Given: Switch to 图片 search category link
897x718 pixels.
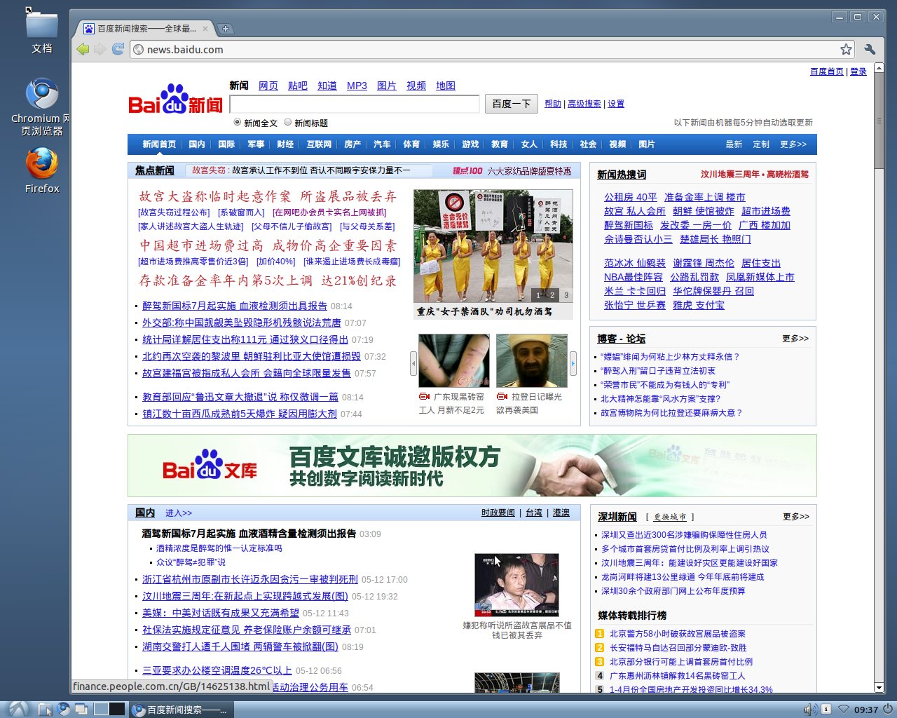Looking at the screenshot, I should [x=387, y=86].
